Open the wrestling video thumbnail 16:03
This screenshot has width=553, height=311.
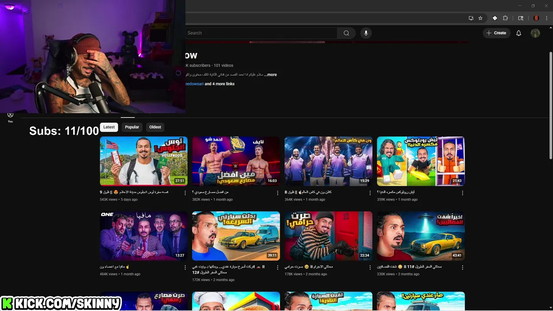pyautogui.click(x=236, y=161)
